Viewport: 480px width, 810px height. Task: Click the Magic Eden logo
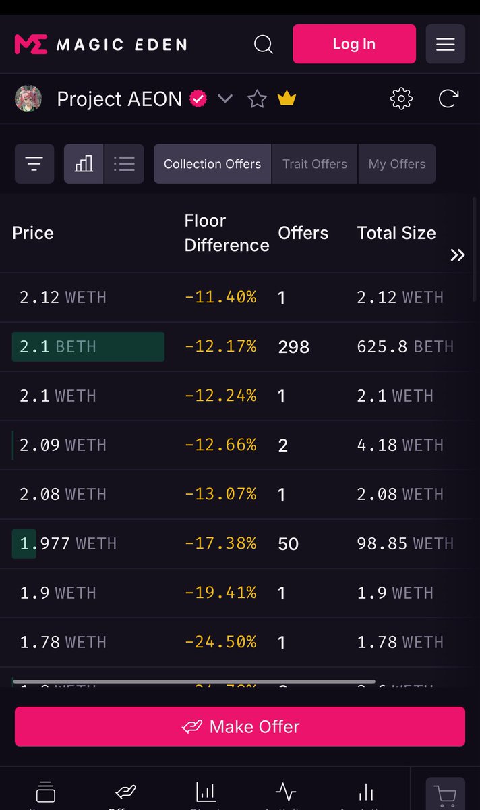pyautogui.click(x=100, y=45)
